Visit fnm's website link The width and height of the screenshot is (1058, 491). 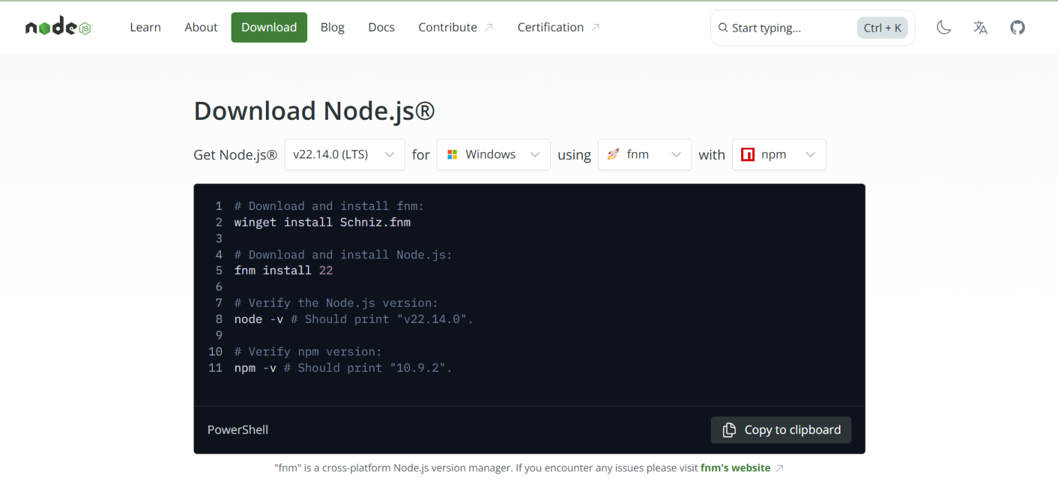735,468
